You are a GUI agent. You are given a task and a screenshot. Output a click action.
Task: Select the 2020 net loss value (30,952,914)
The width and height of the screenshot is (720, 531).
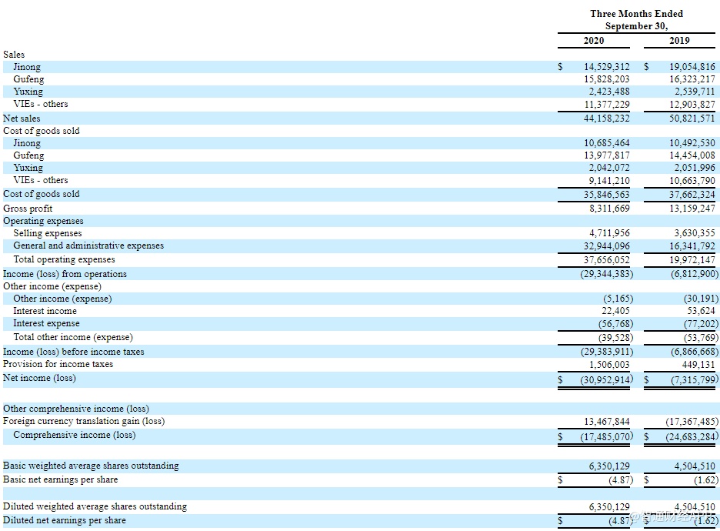(x=606, y=379)
